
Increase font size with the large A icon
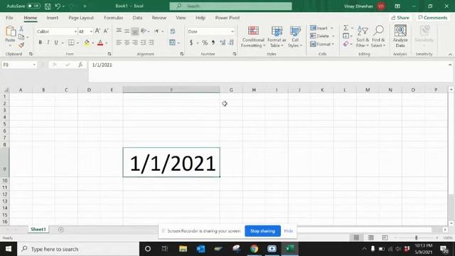tap(97, 31)
